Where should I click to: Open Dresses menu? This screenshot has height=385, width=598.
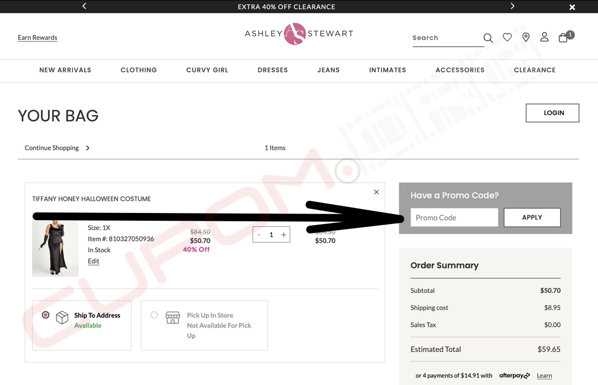272,70
